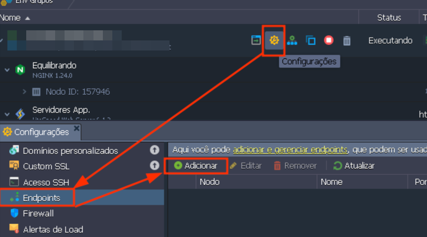Select Domínios personalizados in the settings list

click(x=70, y=151)
